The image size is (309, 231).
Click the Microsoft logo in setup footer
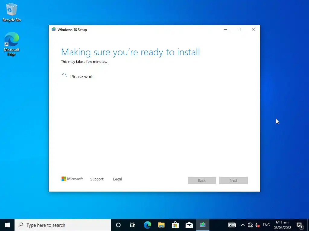72,179
